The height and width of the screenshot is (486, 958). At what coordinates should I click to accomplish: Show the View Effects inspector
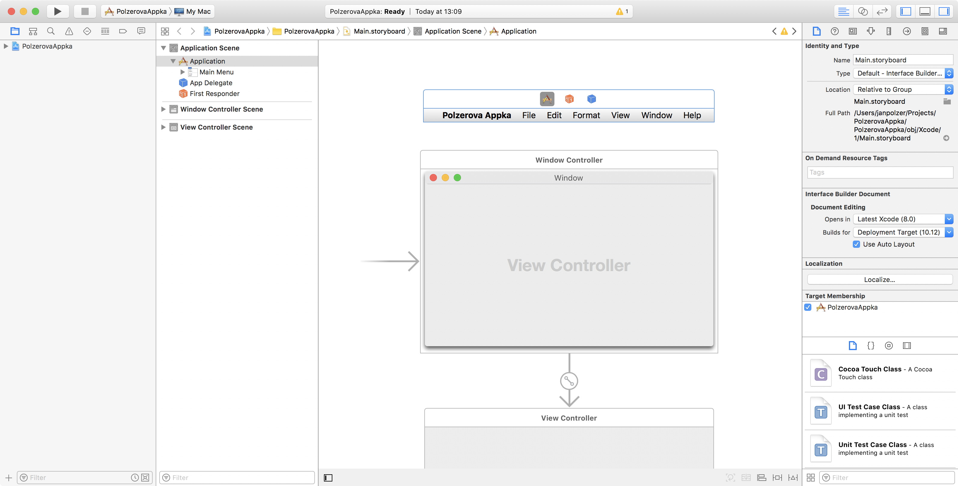pyautogui.click(x=943, y=31)
